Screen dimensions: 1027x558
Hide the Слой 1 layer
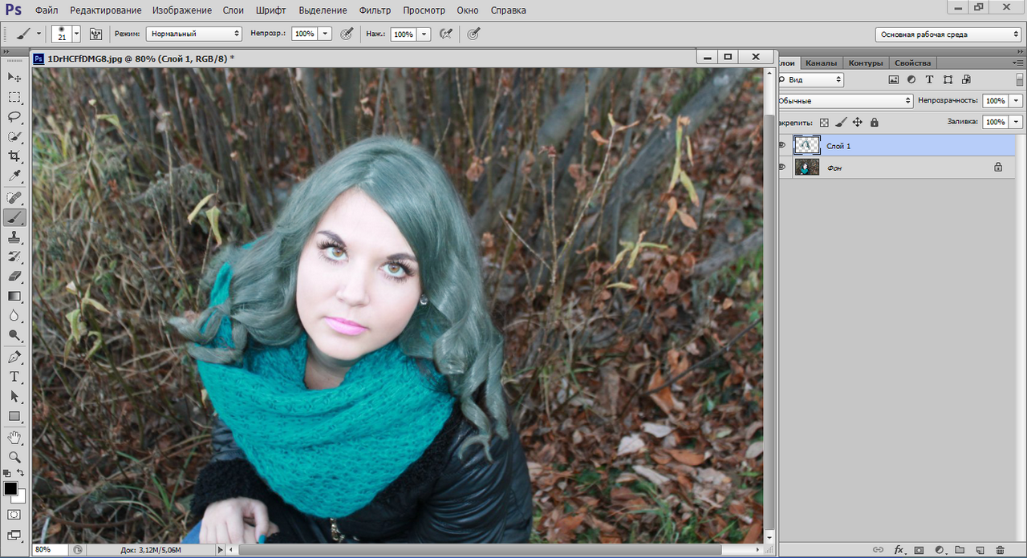tap(782, 146)
